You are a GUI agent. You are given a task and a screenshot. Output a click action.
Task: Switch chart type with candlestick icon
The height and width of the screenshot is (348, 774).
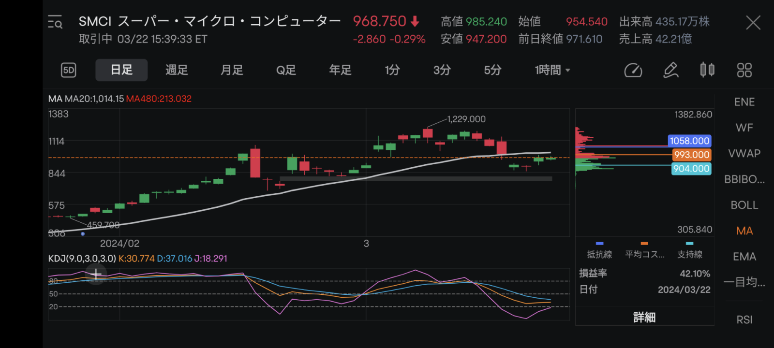click(707, 70)
